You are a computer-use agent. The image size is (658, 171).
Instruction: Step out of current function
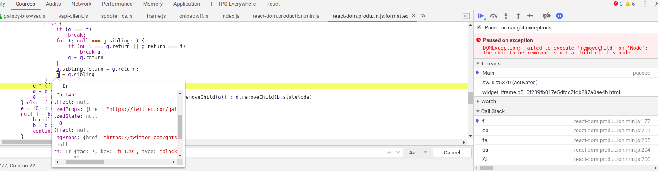tap(518, 16)
